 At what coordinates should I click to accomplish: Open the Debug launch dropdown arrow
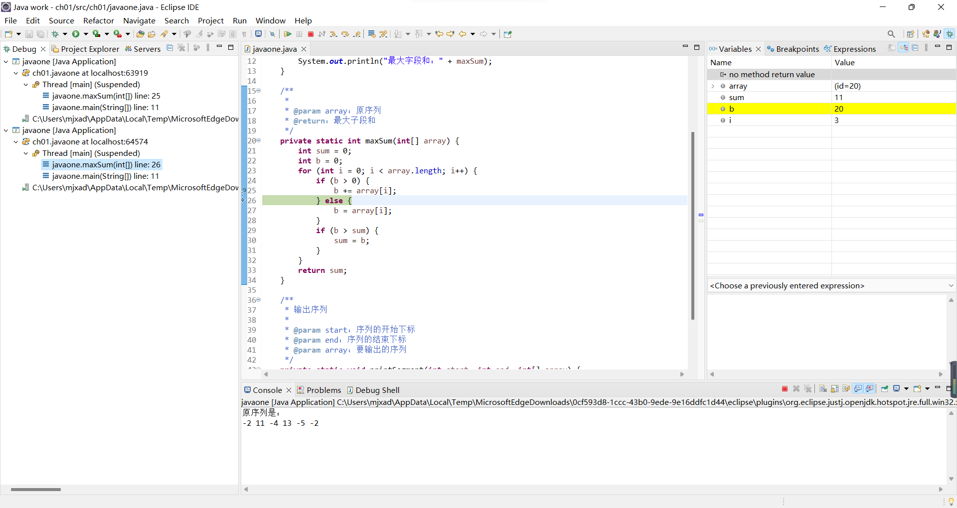(65, 34)
